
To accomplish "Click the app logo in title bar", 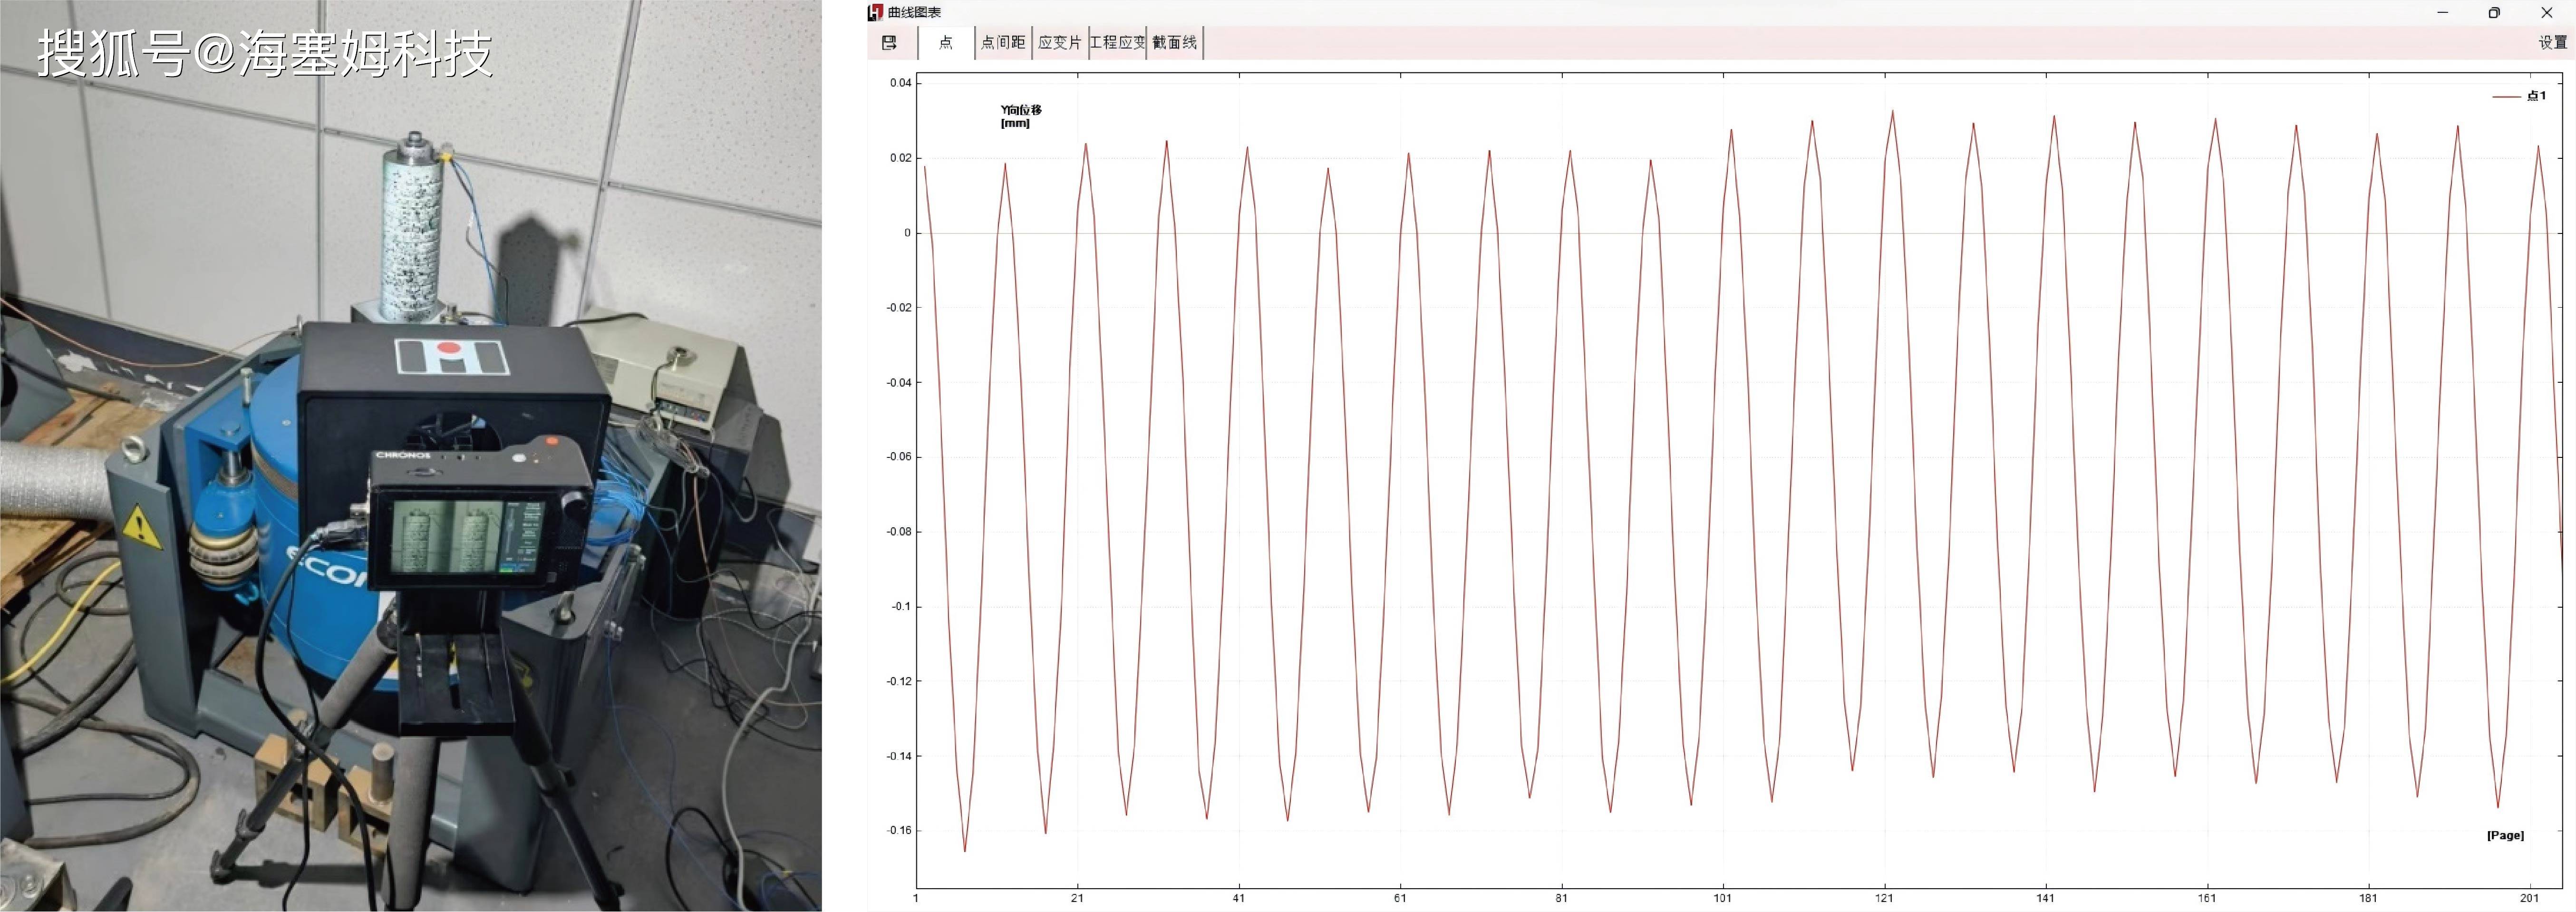I will coord(875,12).
